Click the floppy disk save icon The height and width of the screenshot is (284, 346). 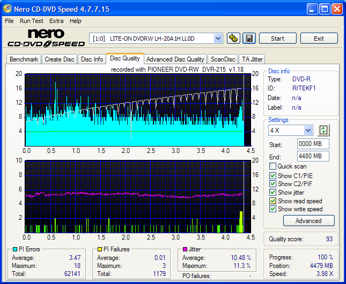pyautogui.click(x=249, y=38)
